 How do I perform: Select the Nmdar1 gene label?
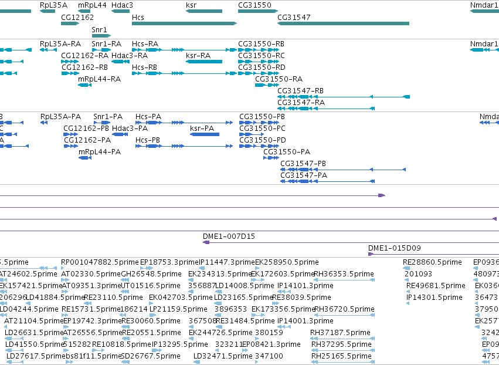(484, 5)
